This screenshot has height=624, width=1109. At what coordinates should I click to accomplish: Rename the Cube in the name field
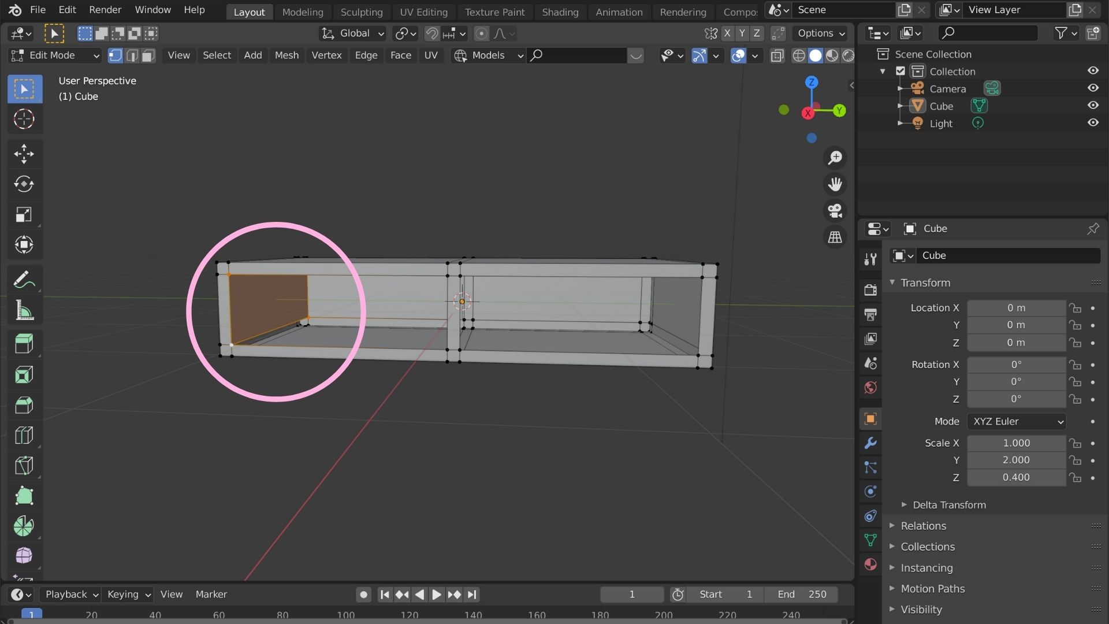pos(1008,255)
